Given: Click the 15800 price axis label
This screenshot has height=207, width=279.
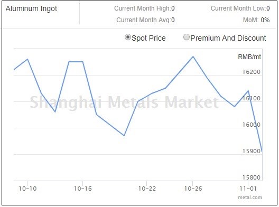Looking at the screenshot, I should 251,177.
